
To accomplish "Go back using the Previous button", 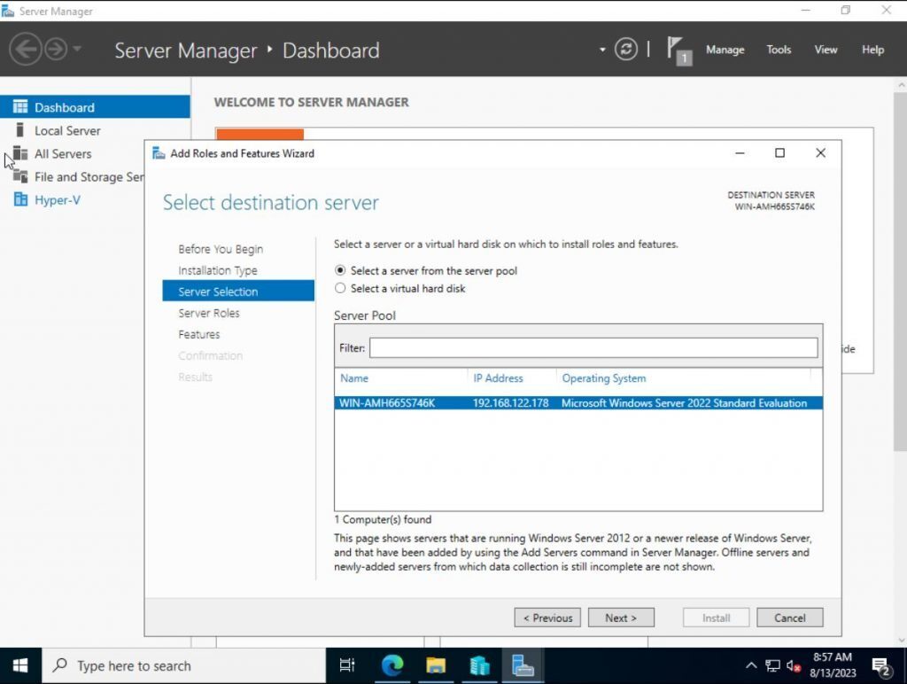I will click(547, 618).
